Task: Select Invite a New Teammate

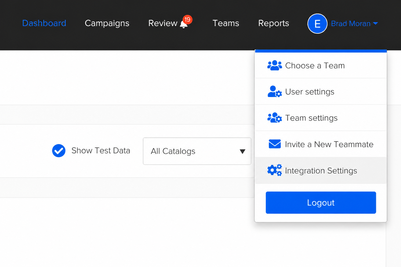Action: (x=321, y=144)
